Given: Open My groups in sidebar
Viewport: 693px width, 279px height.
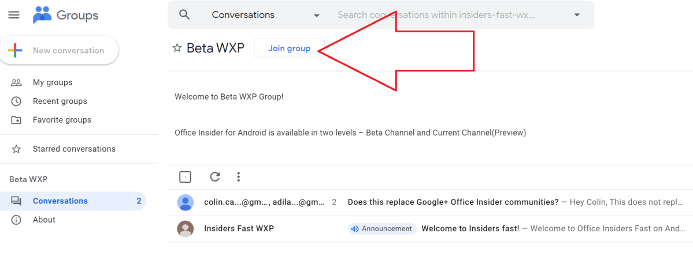Looking at the screenshot, I should [52, 82].
